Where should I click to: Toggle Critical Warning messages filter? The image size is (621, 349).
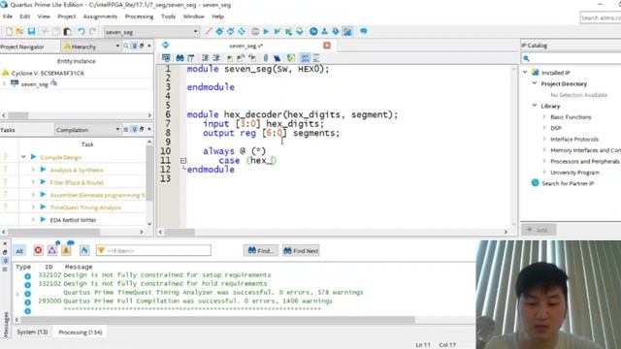click(x=52, y=250)
